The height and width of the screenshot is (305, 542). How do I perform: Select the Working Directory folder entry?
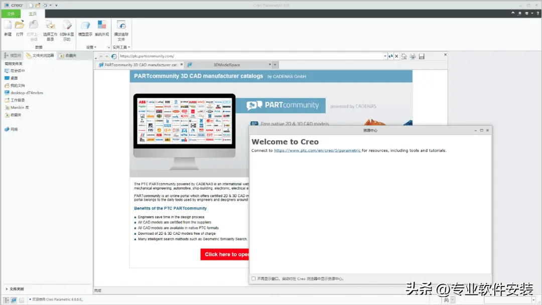(15, 100)
